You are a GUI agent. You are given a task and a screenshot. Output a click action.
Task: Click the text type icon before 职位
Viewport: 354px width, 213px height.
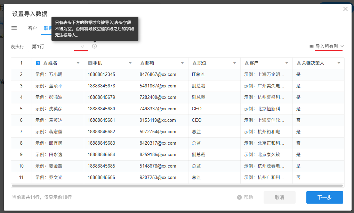(194, 63)
